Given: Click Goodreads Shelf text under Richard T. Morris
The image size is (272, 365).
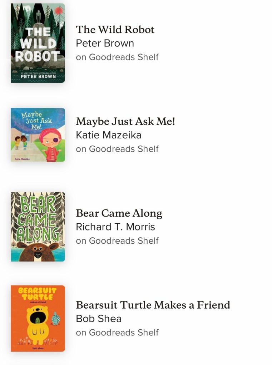Looking at the screenshot, I should 117,240.
